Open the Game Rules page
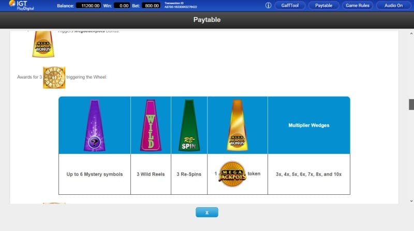The image size is (414, 231). click(357, 6)
